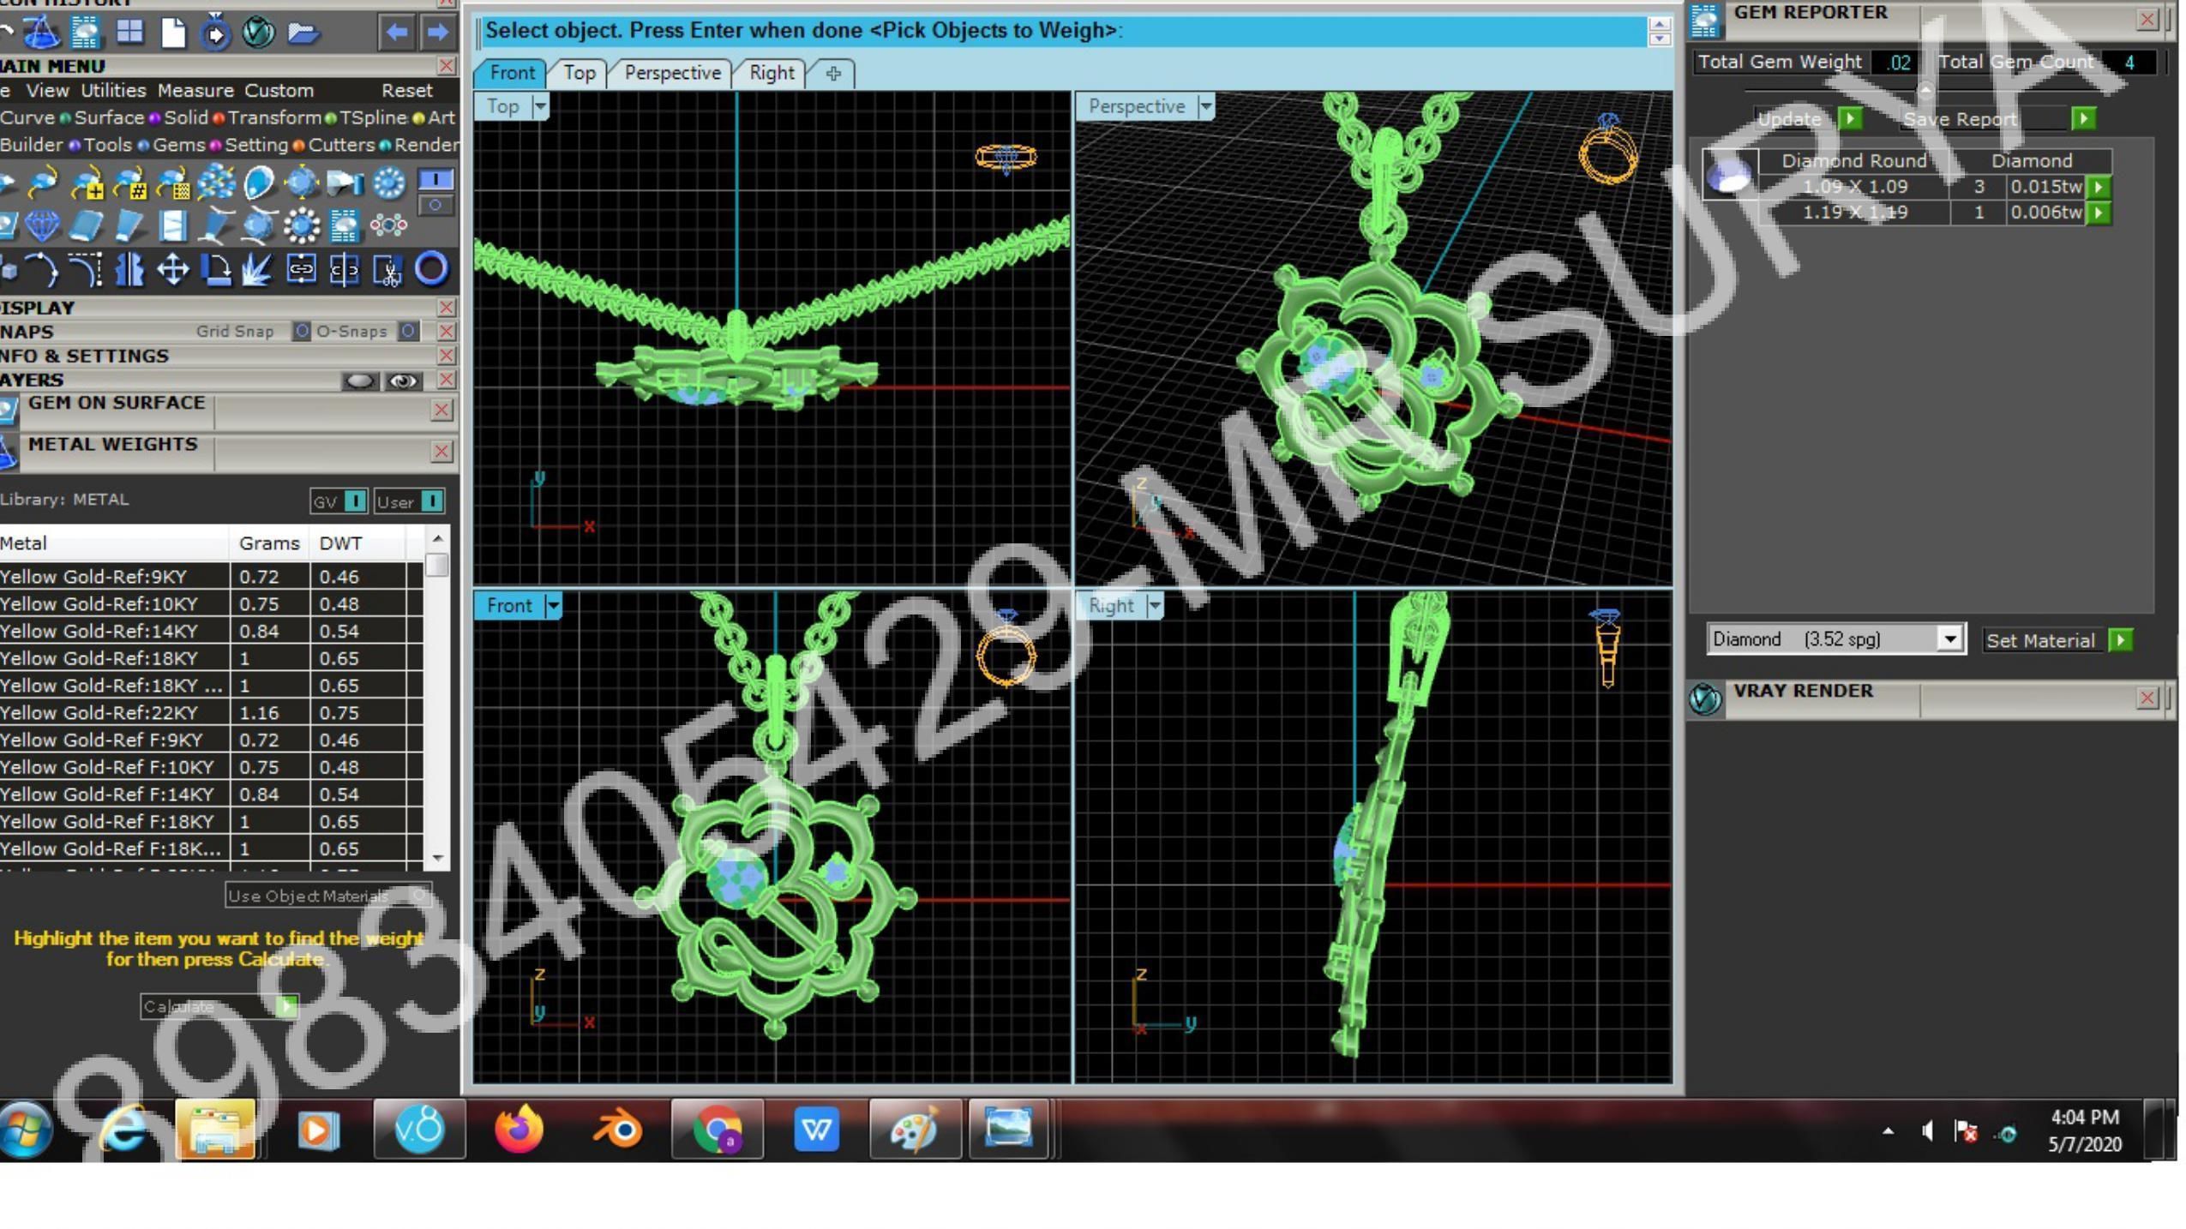The height and width of the screenshot is (1229, 2186).
Task: Open Firefox from the taskbar
Action: 519,1130
